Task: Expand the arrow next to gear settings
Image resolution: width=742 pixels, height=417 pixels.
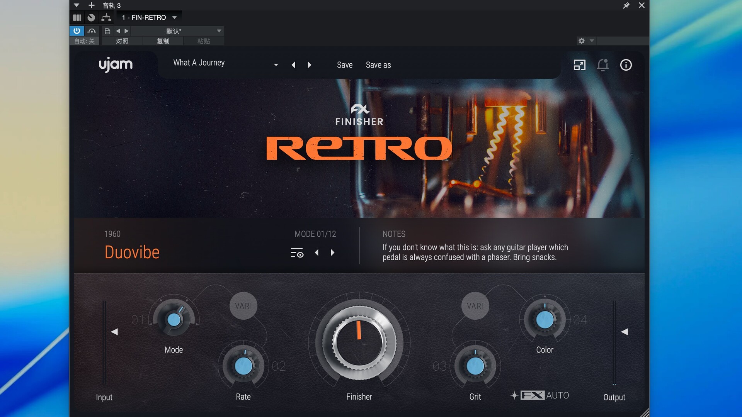Action: point(592,41)
